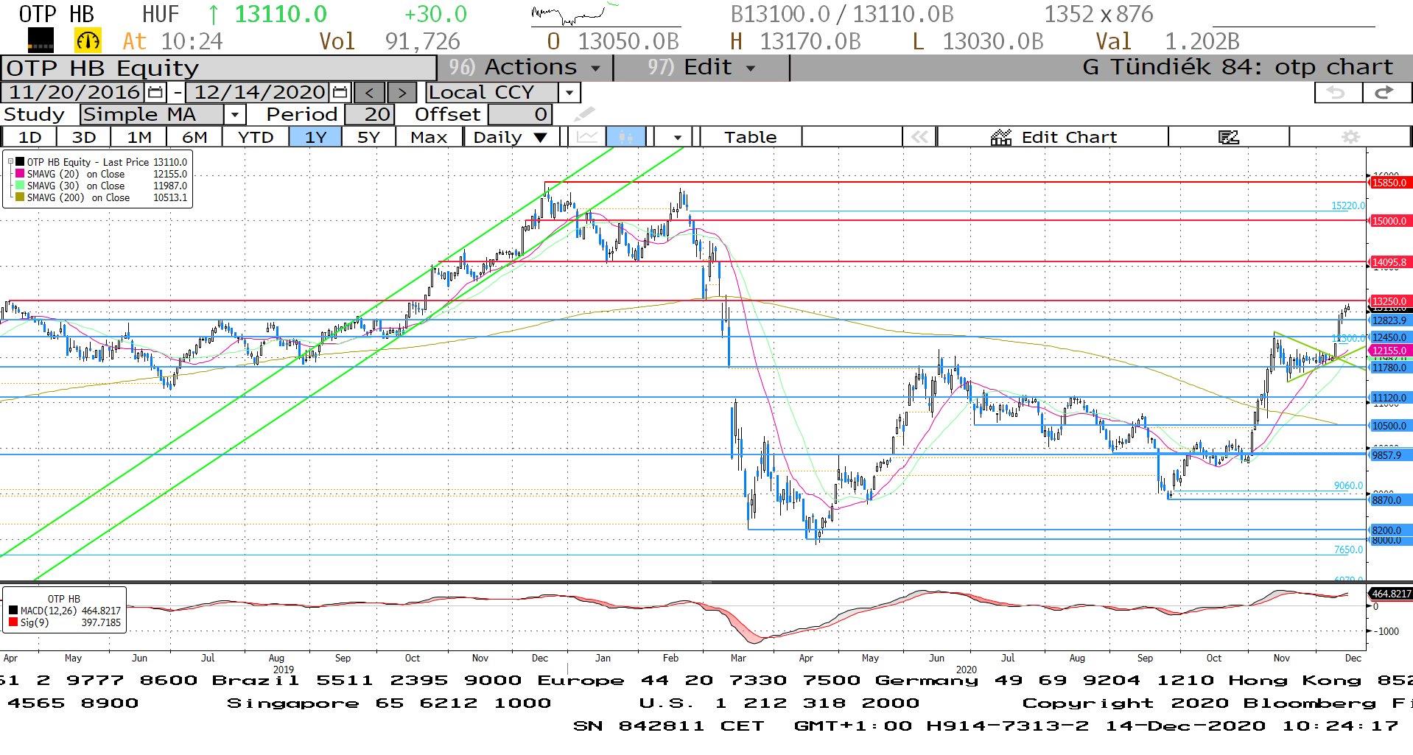The height and width of the screenshot is (755, 1413).
Task: Open the start date calendar picker
Action: click(x=155, y=93)
